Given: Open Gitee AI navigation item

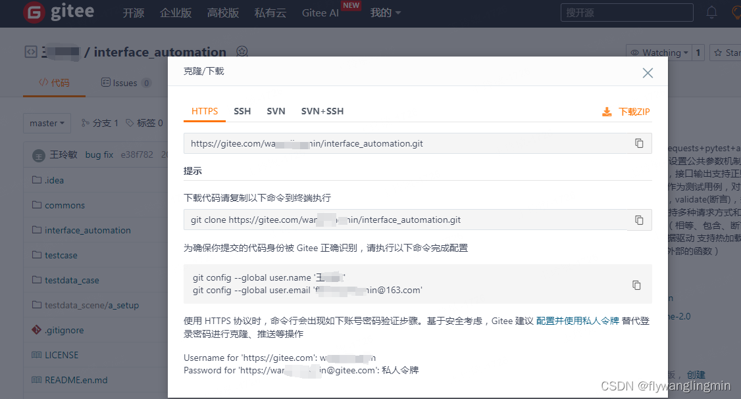Looking at the screenshot, I should [320, 12].
